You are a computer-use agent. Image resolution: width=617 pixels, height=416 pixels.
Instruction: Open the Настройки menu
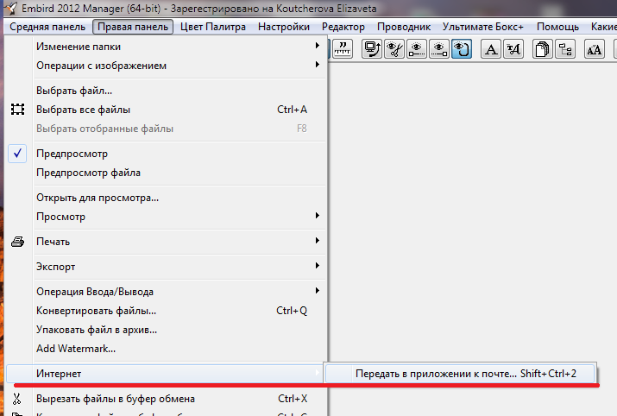[284, 27]
